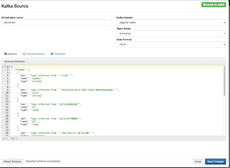
Task: Collapse the "fields" array at line 2
Action: click(9, 70)
